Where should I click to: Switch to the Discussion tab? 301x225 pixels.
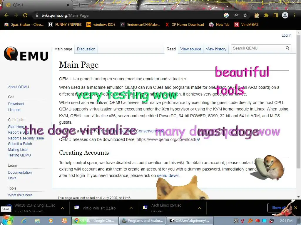(86, 49)
